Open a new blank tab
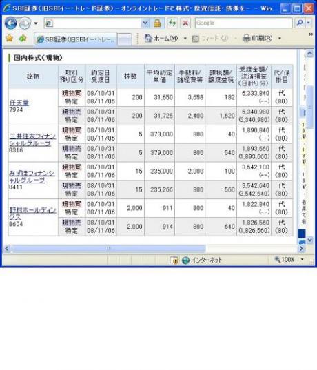 coord(125,40)
